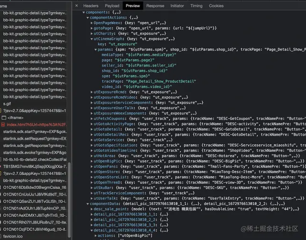Expand the utGotoDetail entry
Image resolution: width=306 pixels, height=240 pixels.
point(91,129)
